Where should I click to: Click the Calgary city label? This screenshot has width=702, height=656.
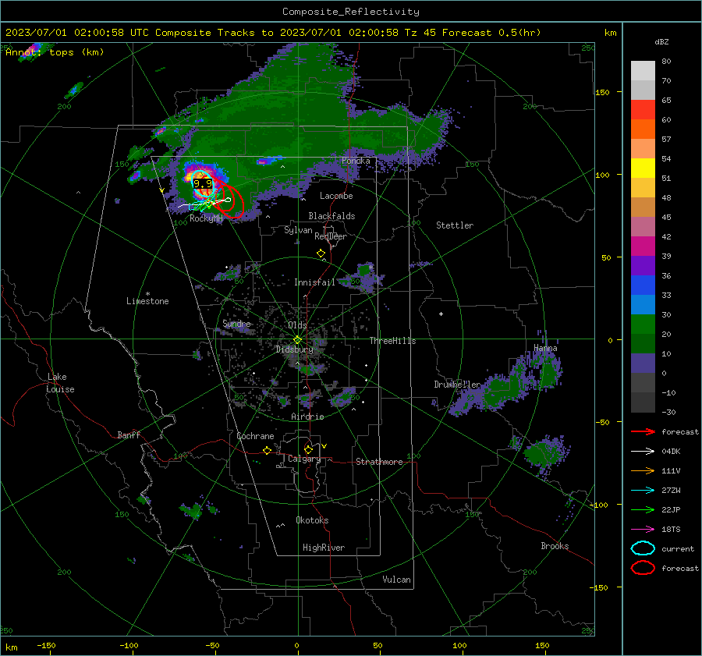click(304, 459)
